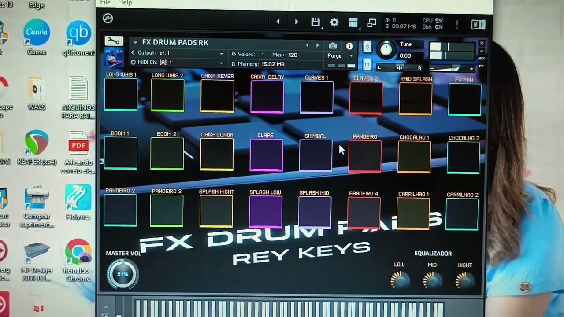
Task: Open Holyrics desktop shortcut
Action: [78, 202]
